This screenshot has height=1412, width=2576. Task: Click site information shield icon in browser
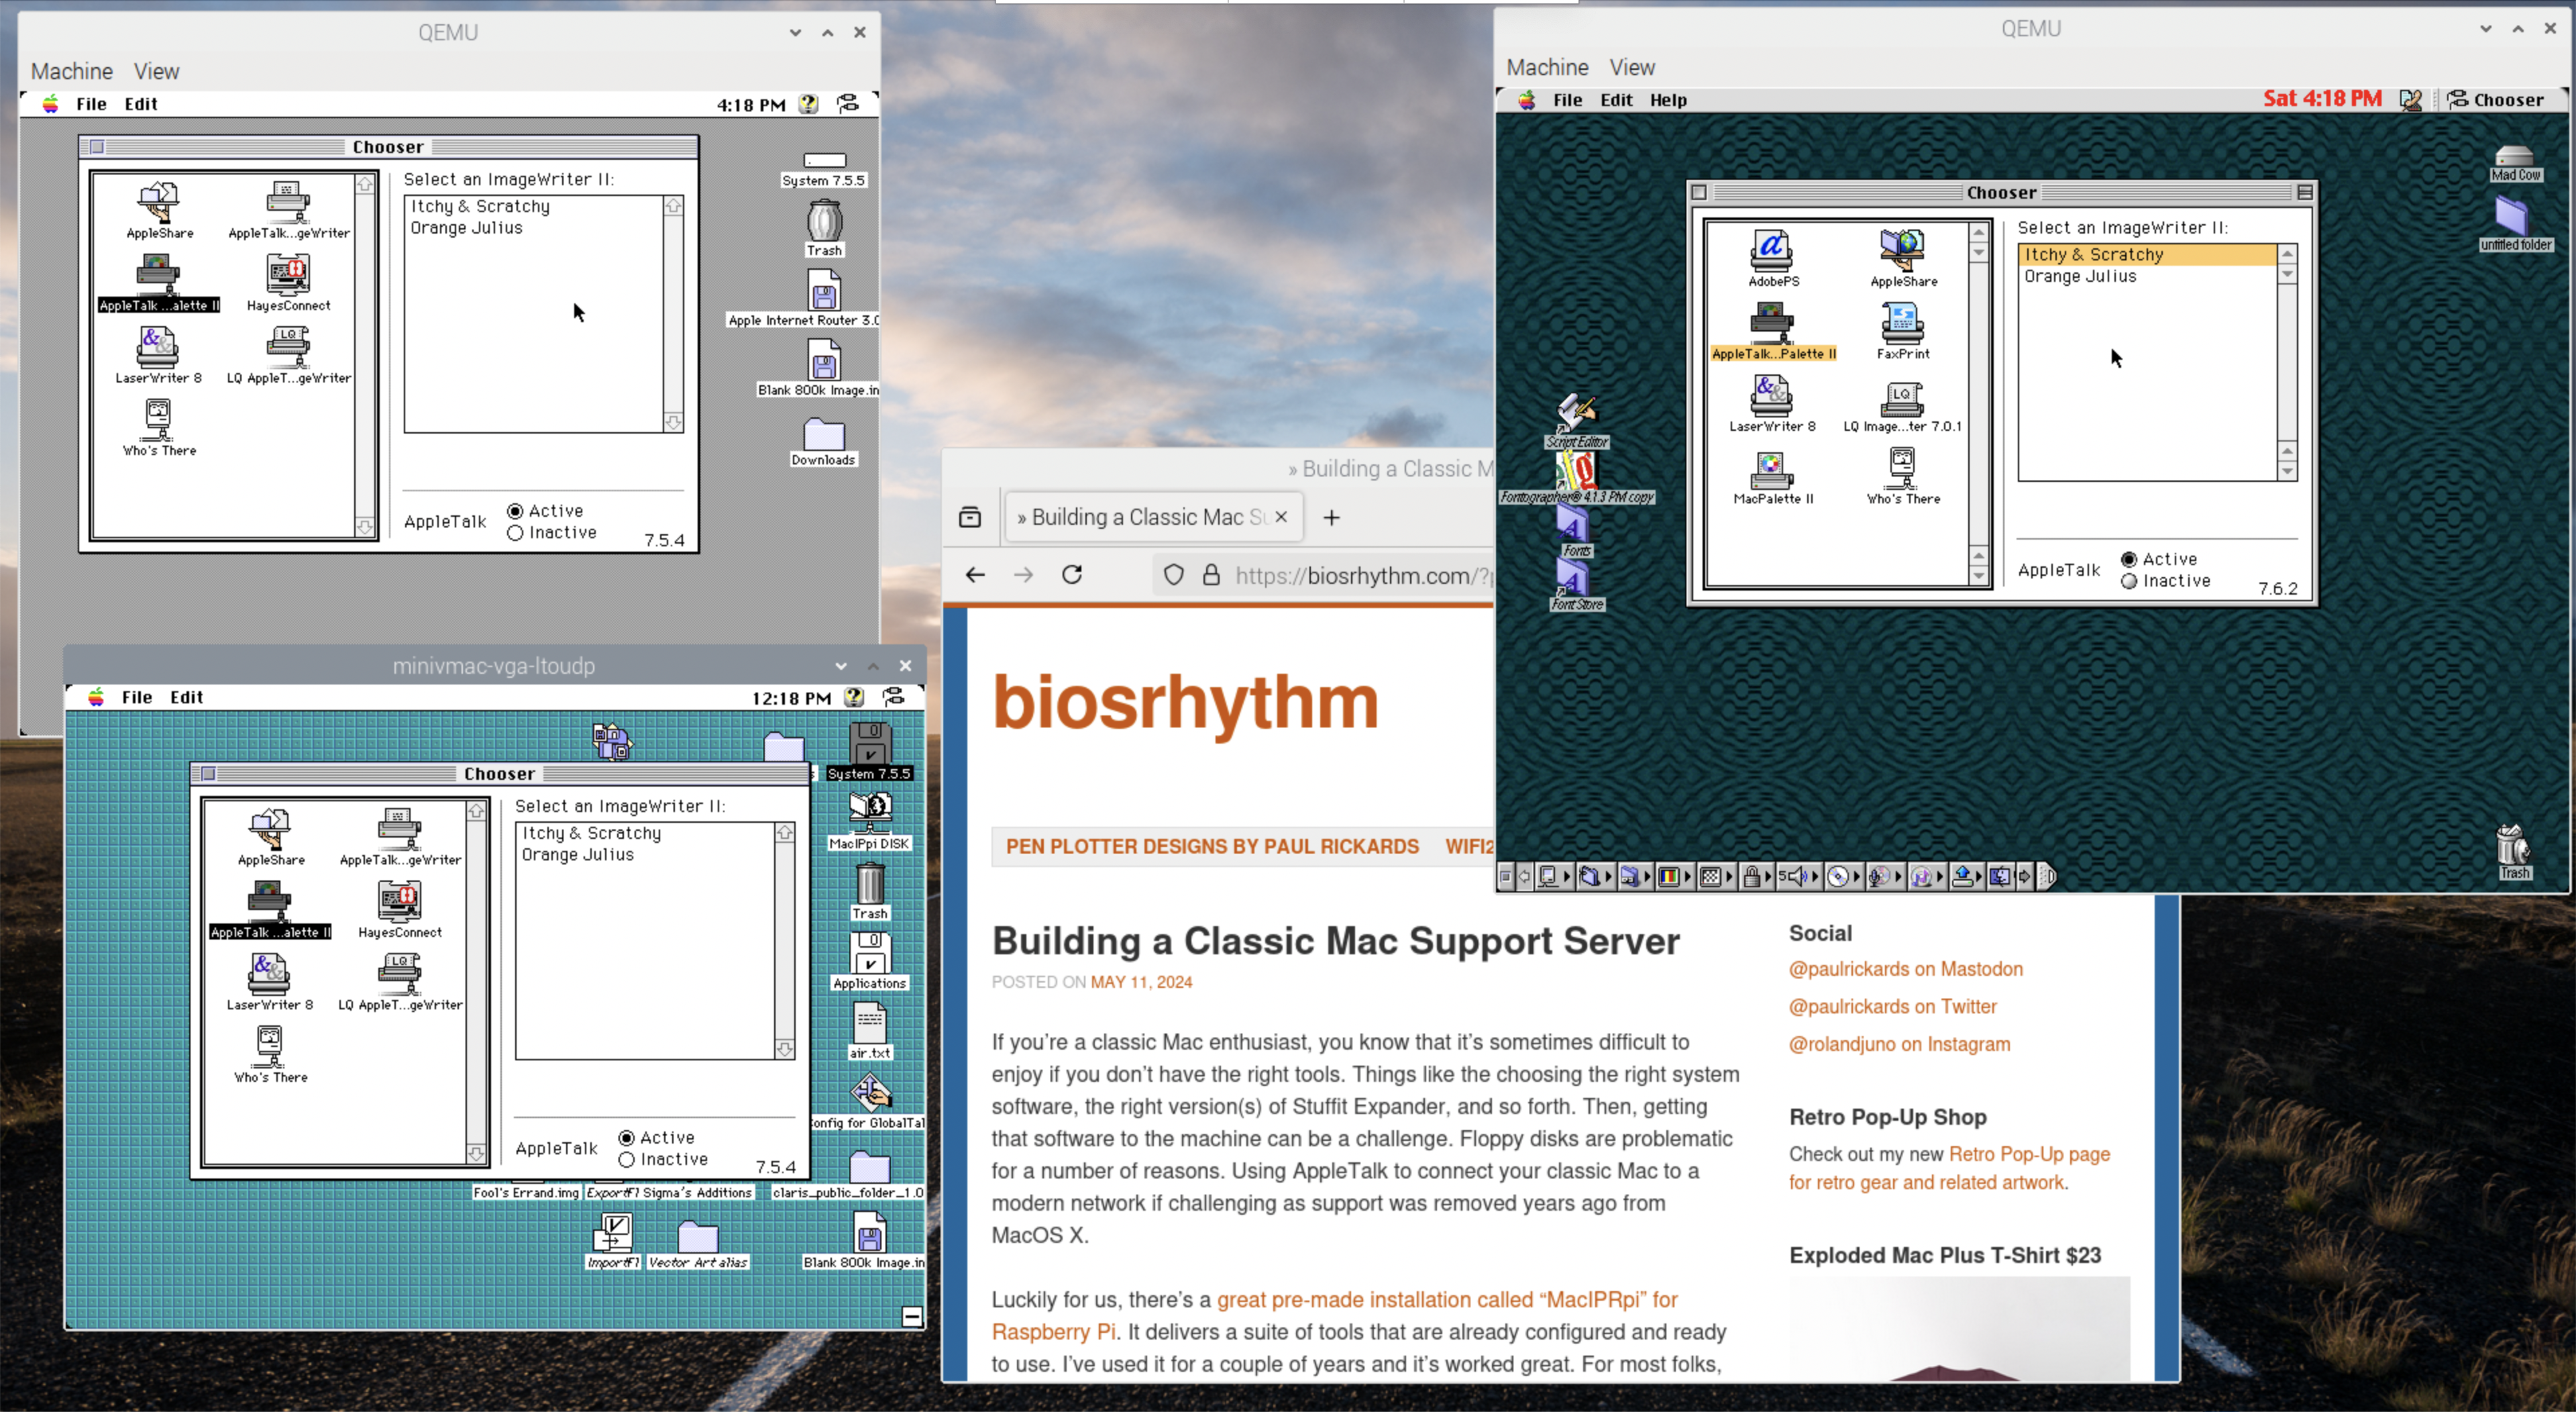tap(1173, 574)
